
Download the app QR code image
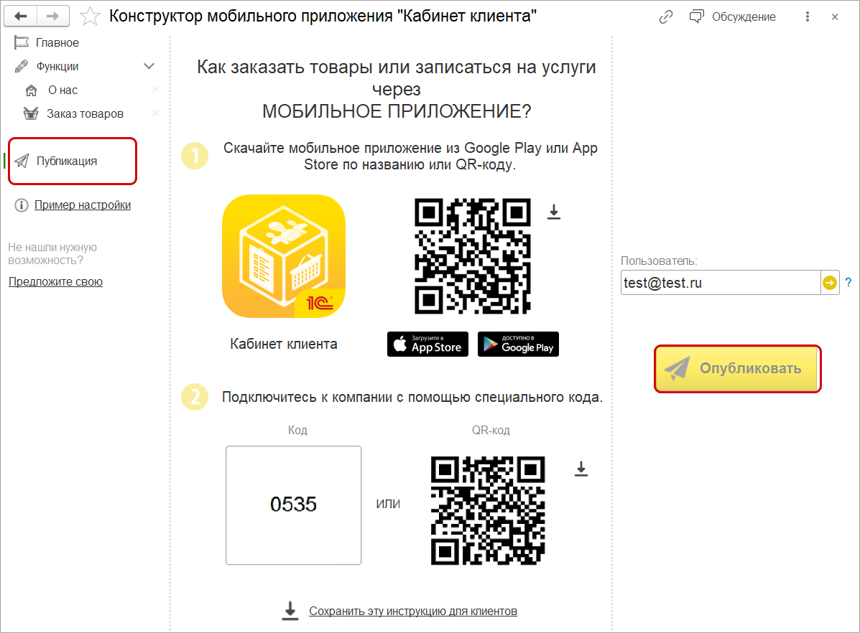(x=554, y=212)
